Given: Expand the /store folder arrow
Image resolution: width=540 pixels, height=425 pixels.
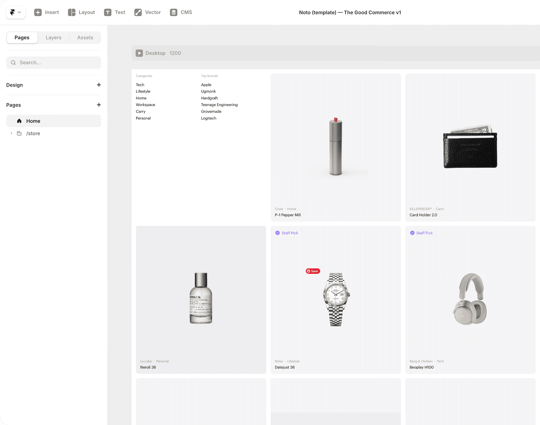Looking at the screenshot, I should coord(11,133).
